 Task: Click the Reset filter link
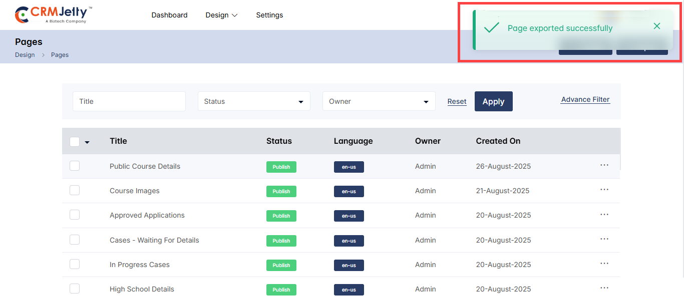[457, 101]
